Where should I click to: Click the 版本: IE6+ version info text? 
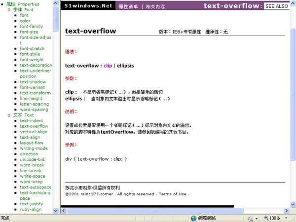tap(180, 32)
